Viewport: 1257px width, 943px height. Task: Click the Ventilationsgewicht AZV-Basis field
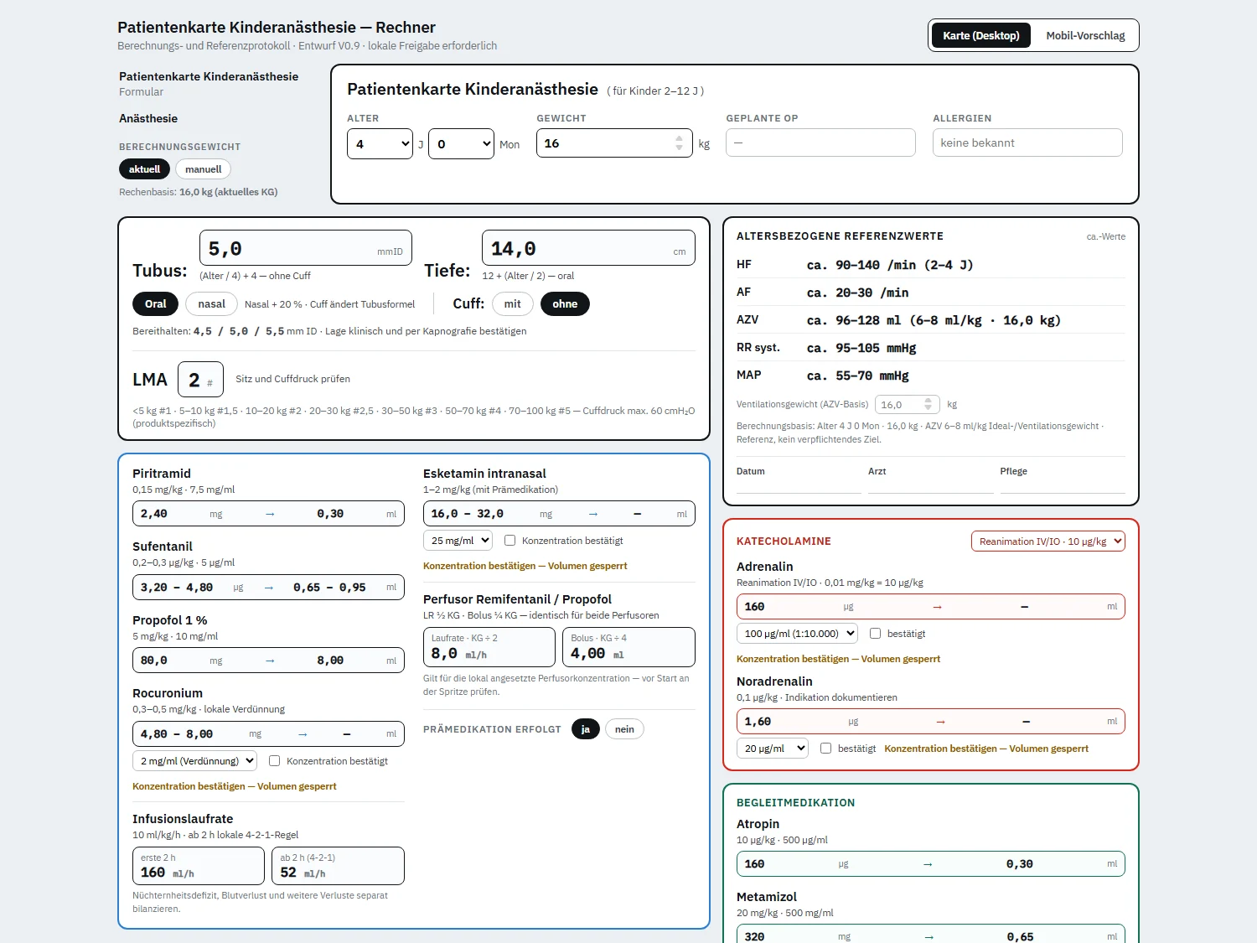point(907,404)
